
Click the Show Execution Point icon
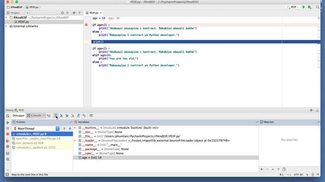(x=49, y=116)
